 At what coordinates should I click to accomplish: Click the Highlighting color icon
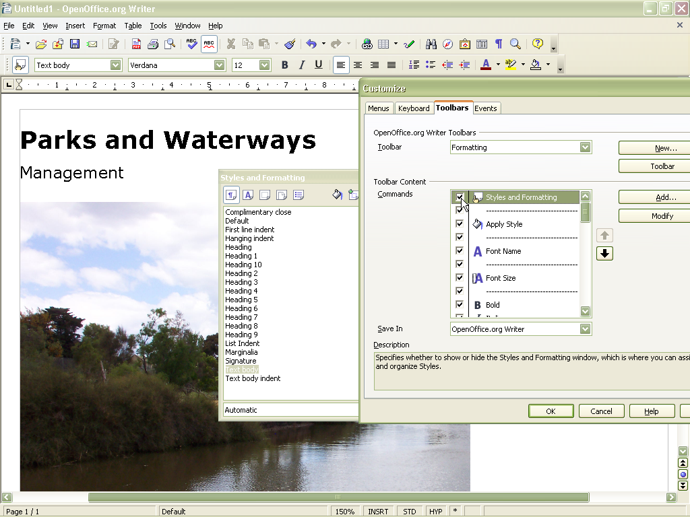click(511, 65)
